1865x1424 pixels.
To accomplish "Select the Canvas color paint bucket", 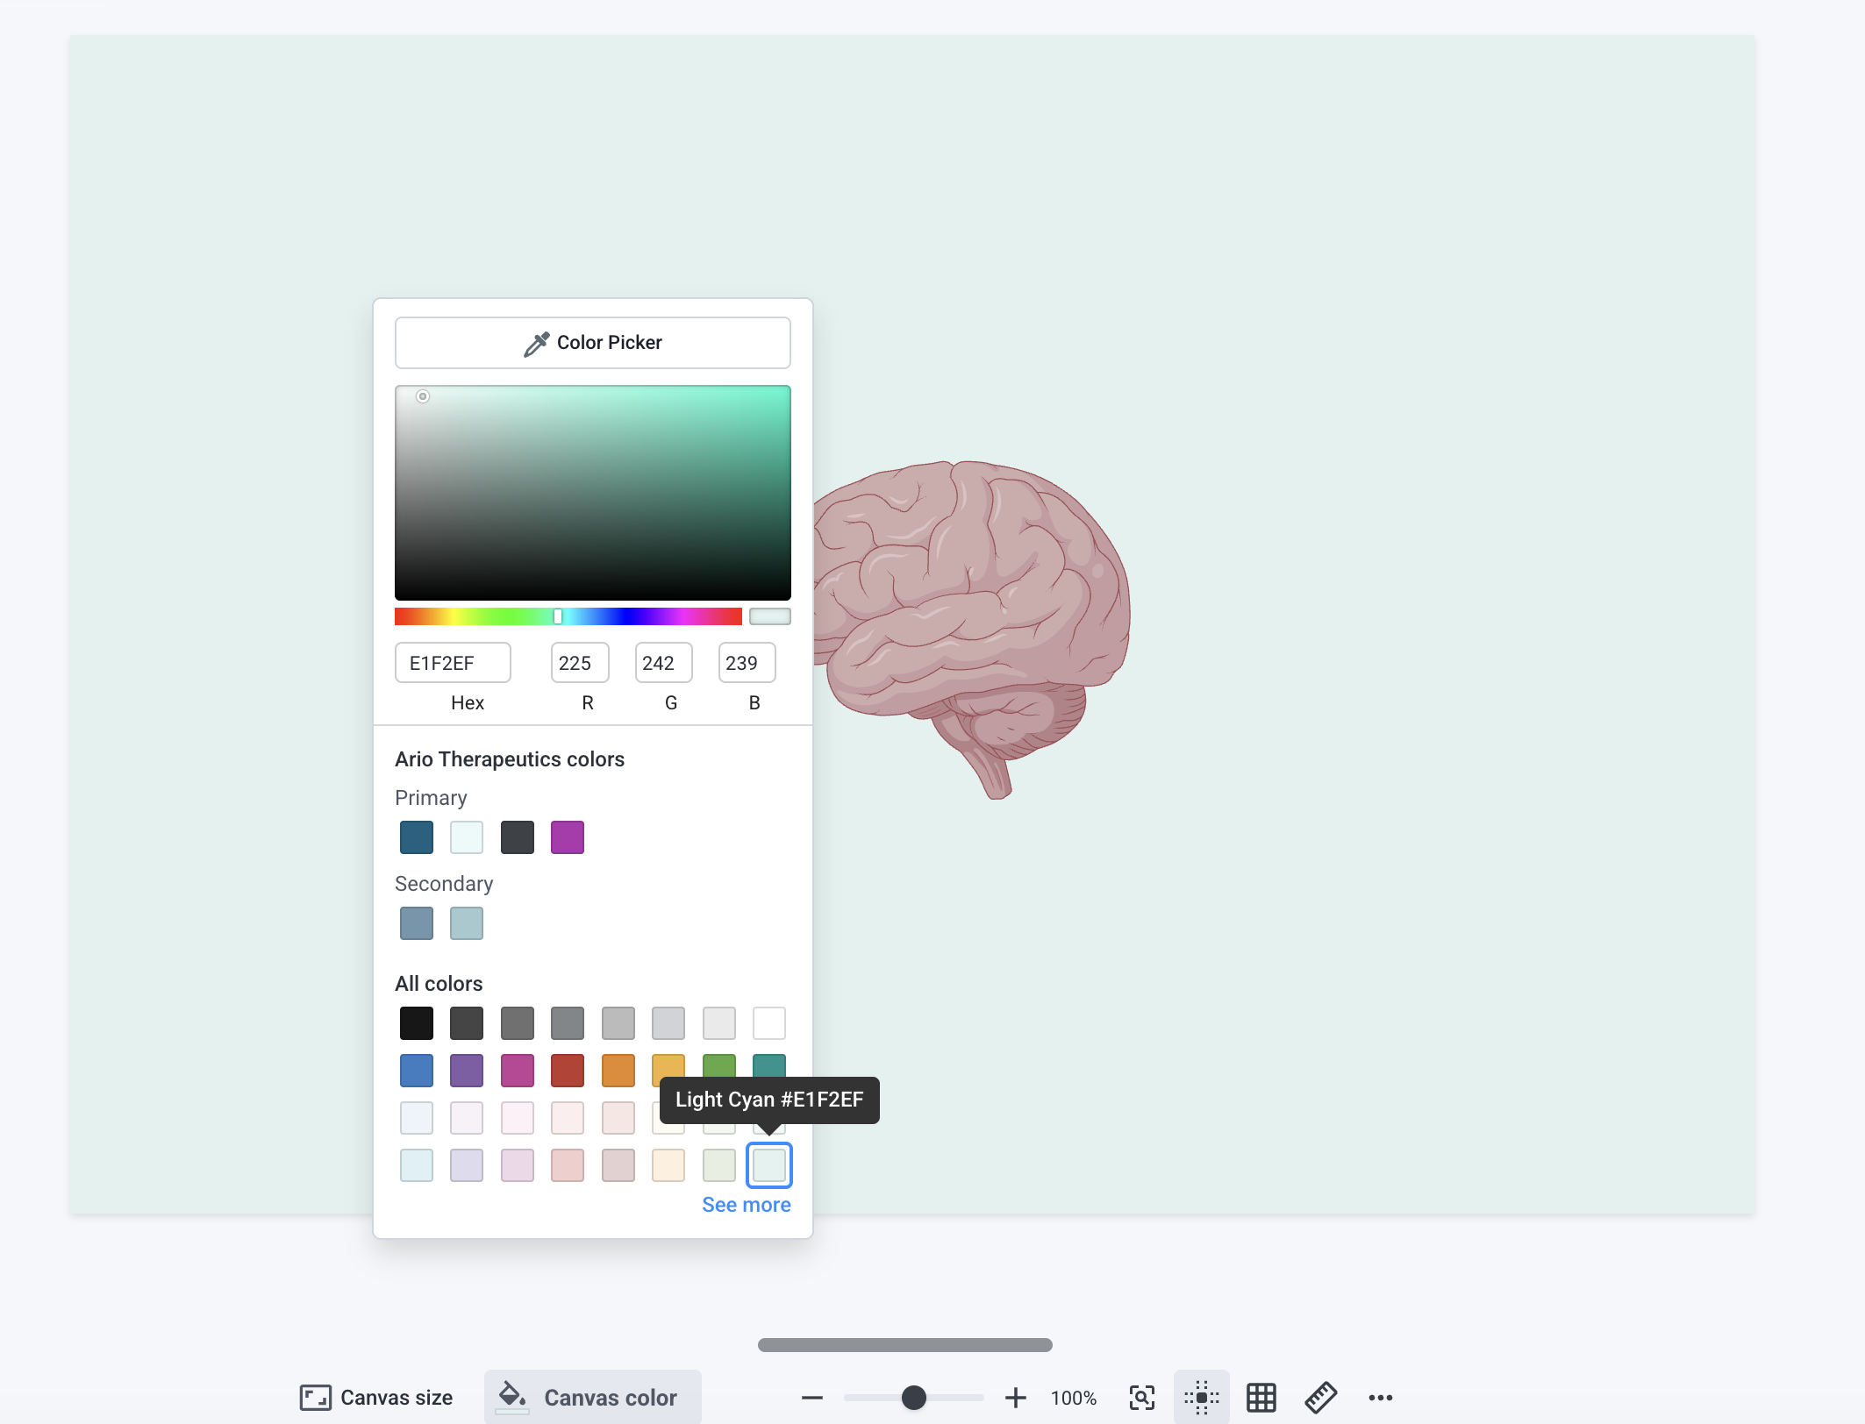I will tap(512, 1396).
